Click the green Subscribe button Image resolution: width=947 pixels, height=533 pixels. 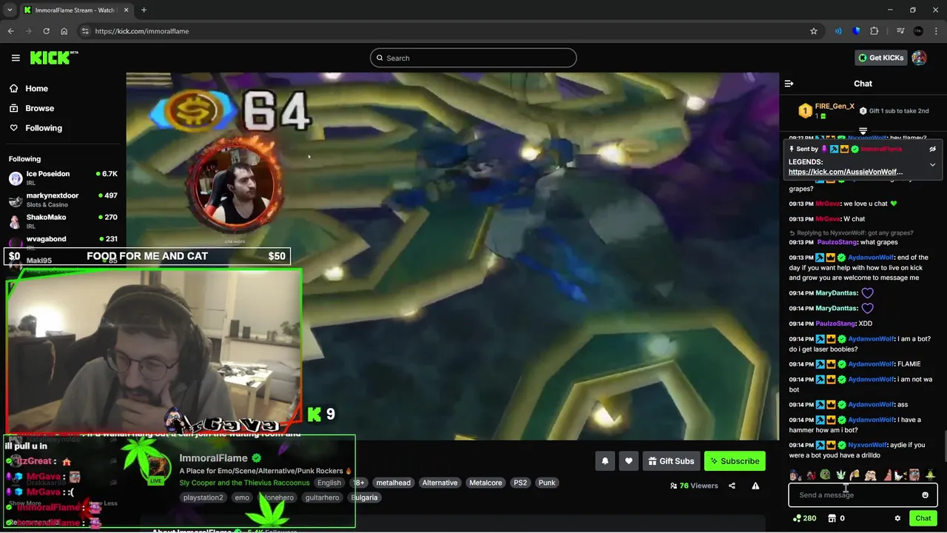click(735, 461)
